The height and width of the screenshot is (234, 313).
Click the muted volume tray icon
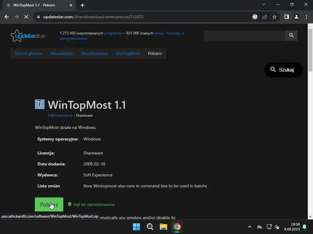[x=277, y=227]
